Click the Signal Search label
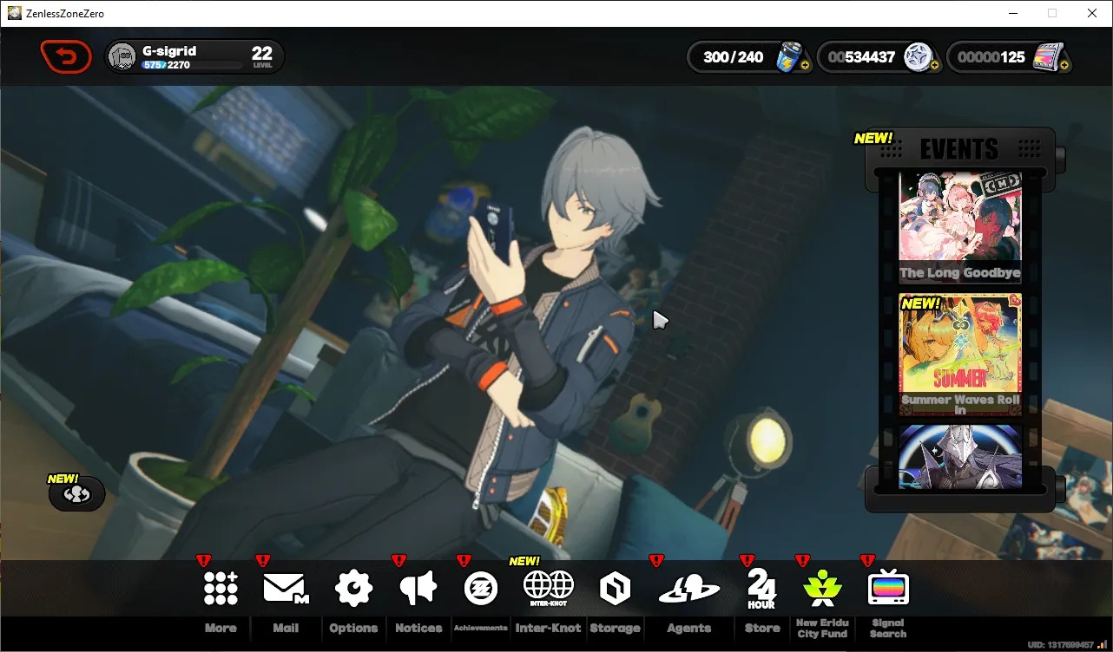Image resolution: width=1113 pixels, height=652 pixels. pos(888,629)
